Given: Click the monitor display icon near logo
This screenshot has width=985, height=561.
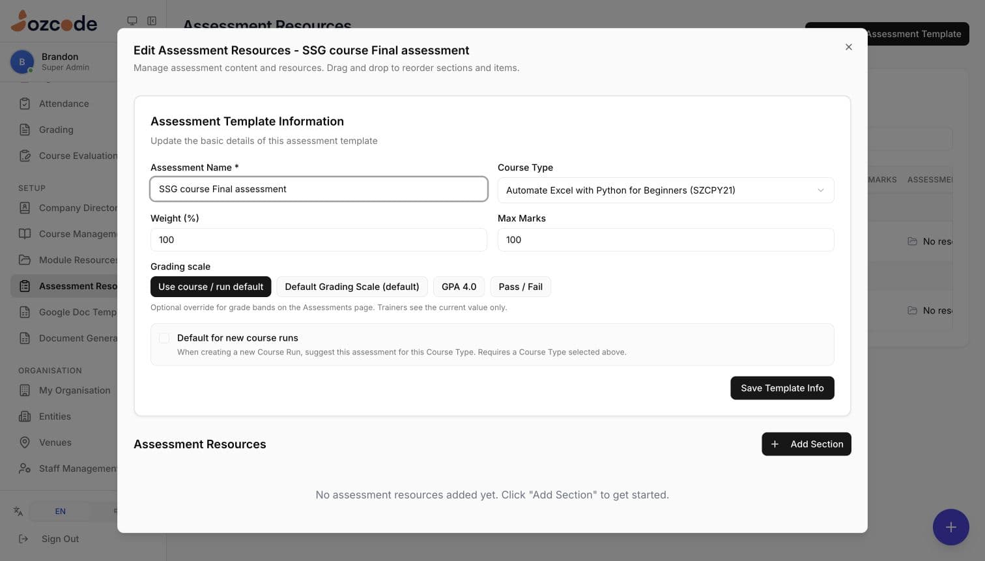Looking at the screenshot, I should pyautogui.click(x=132, y=21).
